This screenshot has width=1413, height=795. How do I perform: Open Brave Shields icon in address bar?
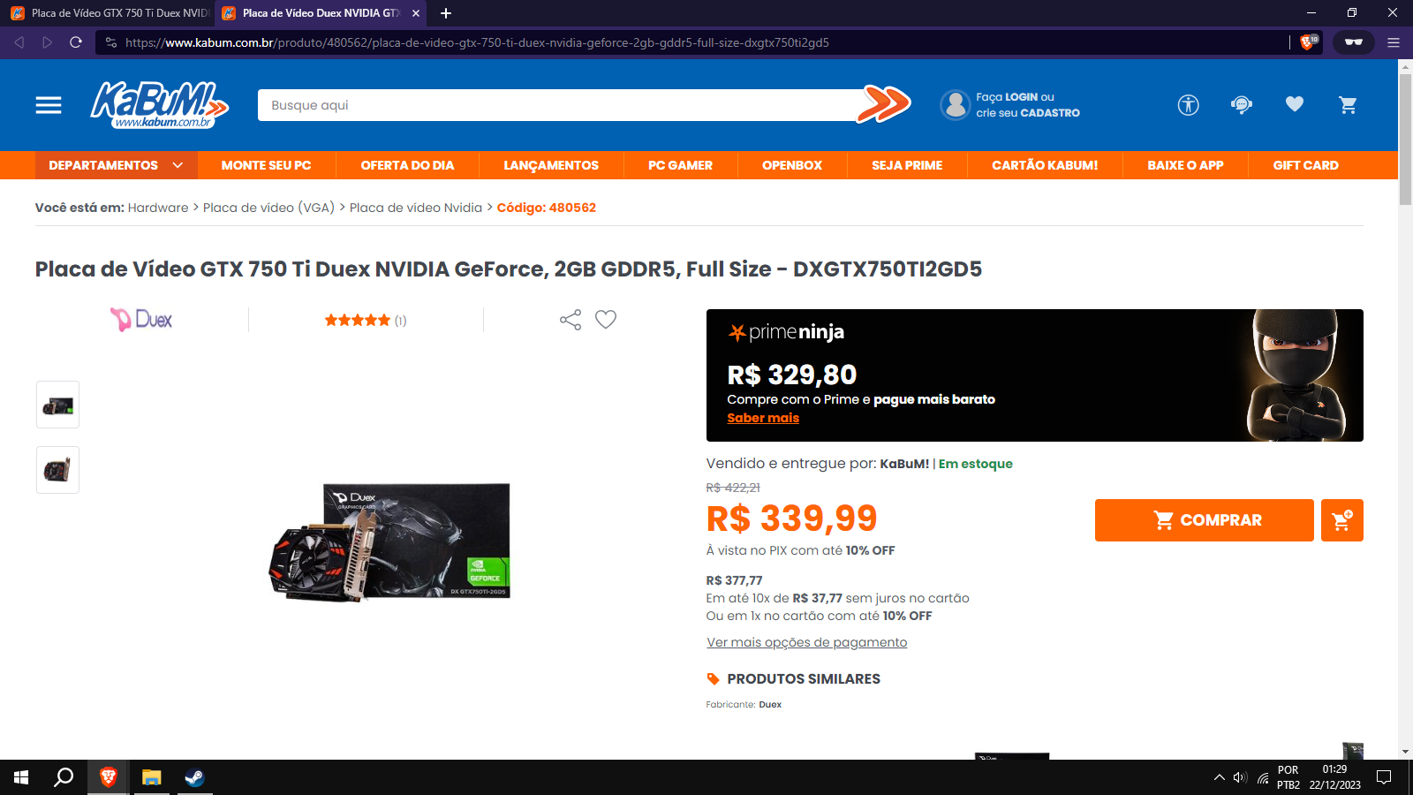[1309, 42]
